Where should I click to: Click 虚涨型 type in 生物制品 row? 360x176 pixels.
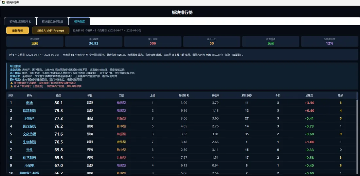121,142
